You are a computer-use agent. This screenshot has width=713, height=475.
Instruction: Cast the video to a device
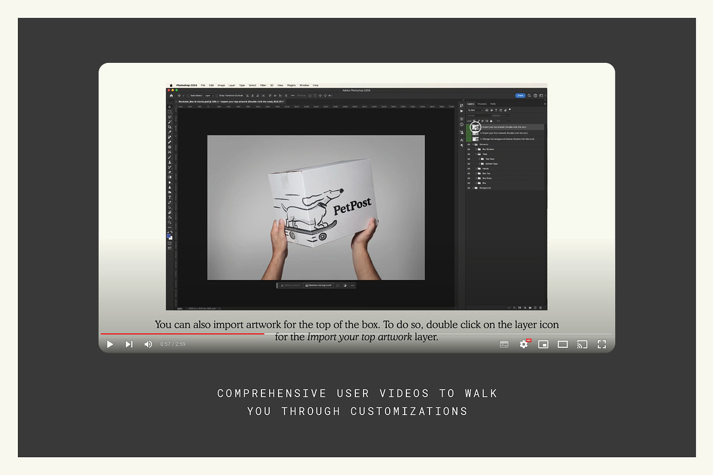click(582, 344)
